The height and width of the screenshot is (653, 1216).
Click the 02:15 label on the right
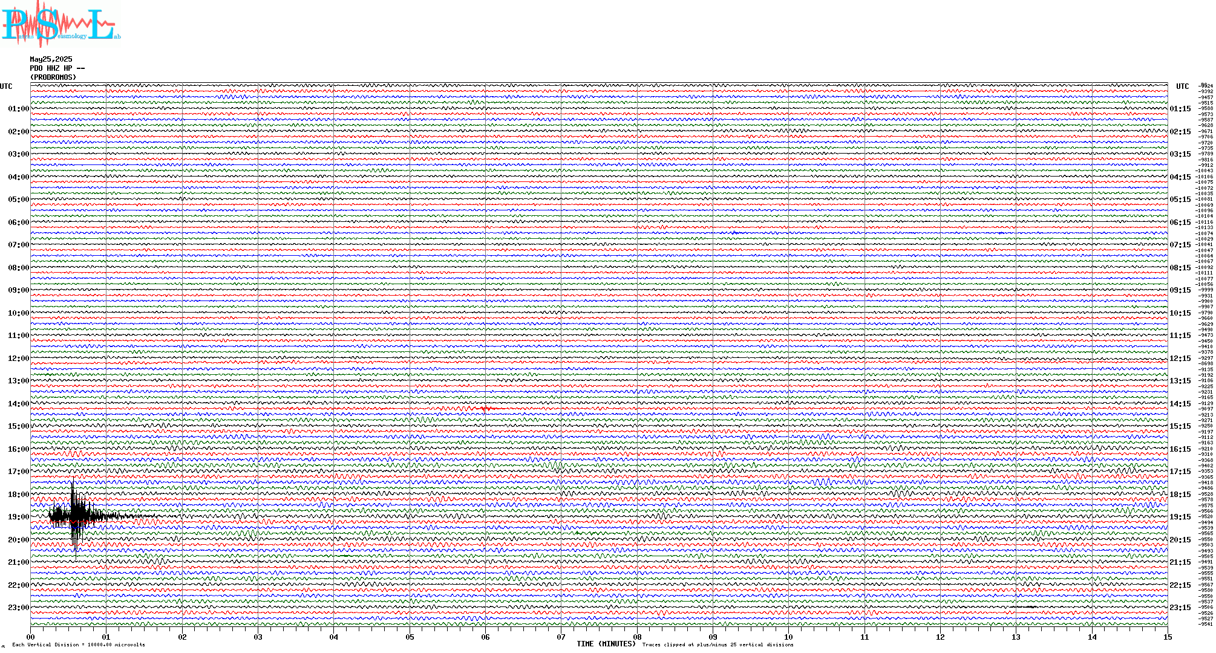1180,132
